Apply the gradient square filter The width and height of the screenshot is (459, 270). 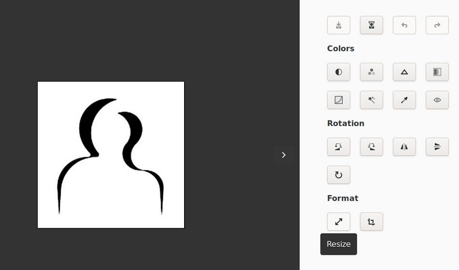(437, 72)
